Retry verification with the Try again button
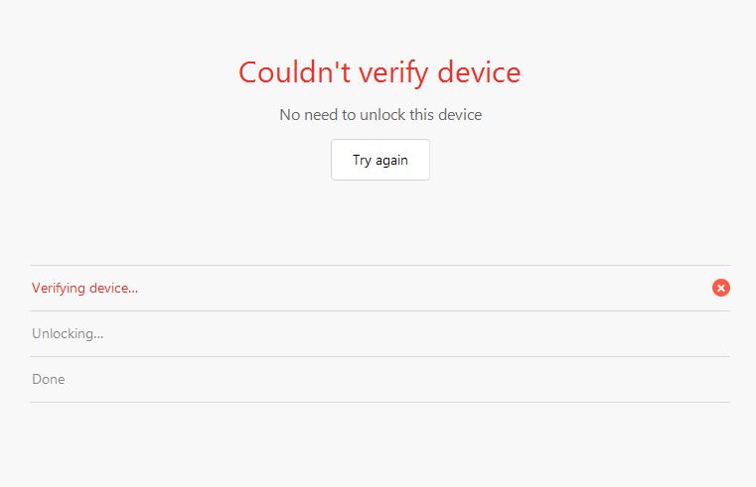 [380, 160]
